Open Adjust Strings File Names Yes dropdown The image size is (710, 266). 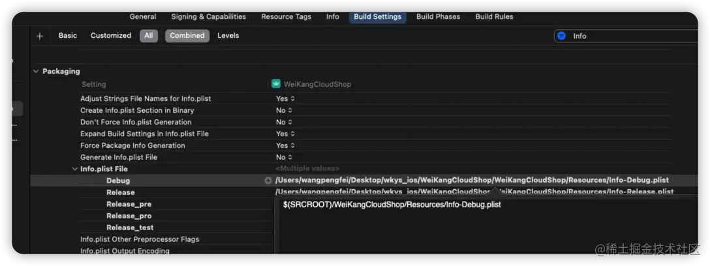click(x=285, y=98)
